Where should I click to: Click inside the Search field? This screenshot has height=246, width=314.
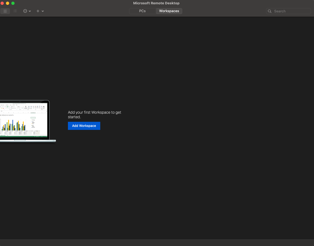pos(288,11)
